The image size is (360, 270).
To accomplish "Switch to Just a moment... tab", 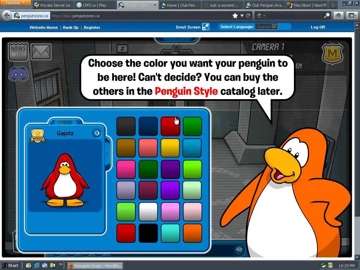I will (x=222, y=5).
